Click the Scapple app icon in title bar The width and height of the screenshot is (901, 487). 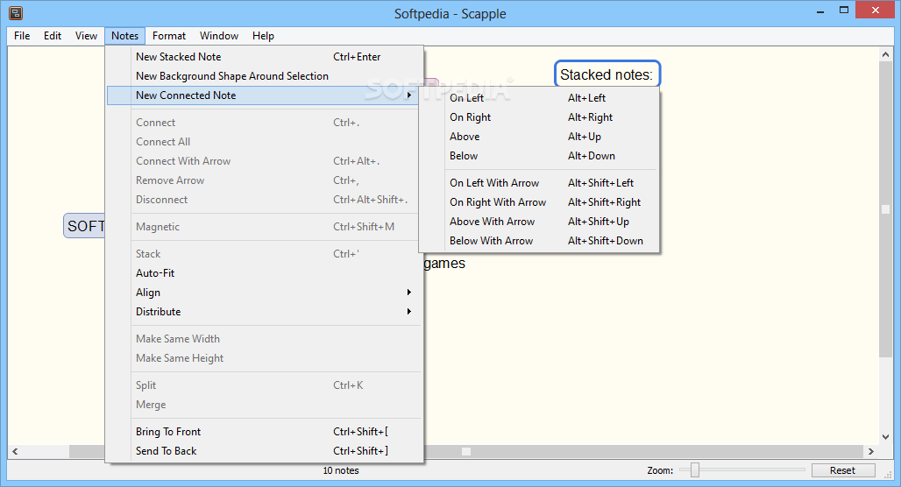click(x=16, y=12)
